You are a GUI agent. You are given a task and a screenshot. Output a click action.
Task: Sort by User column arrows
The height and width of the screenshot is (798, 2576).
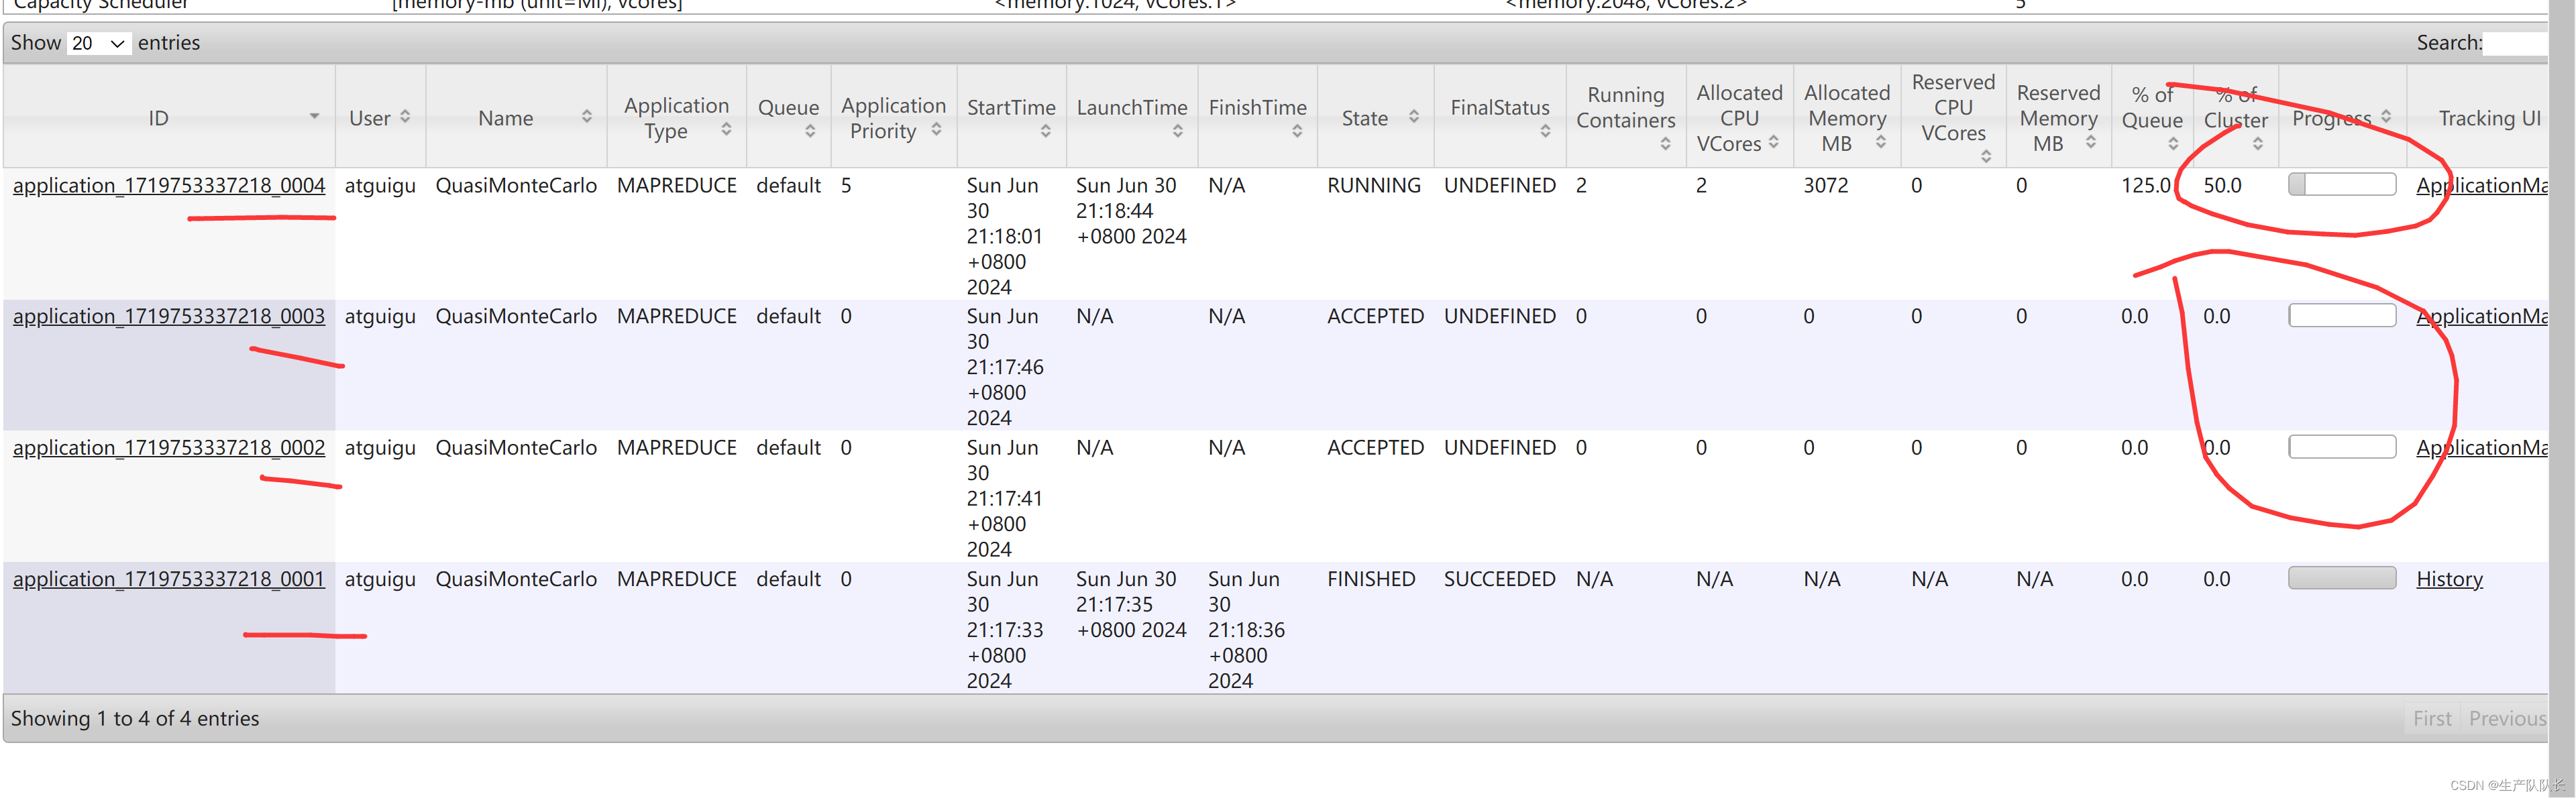coord(405,117)
